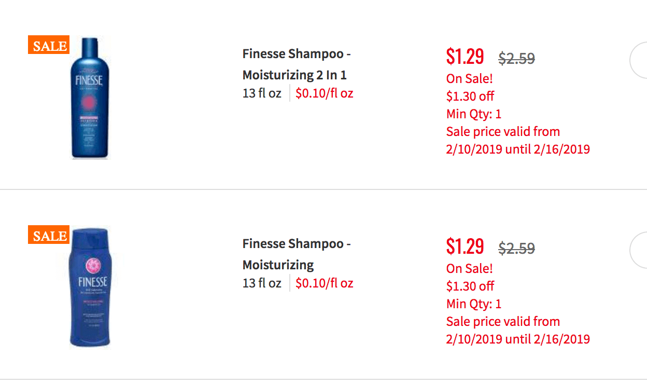
Task: Open the Finesse 2 In 1 bottle image
Action: [90, 98]
